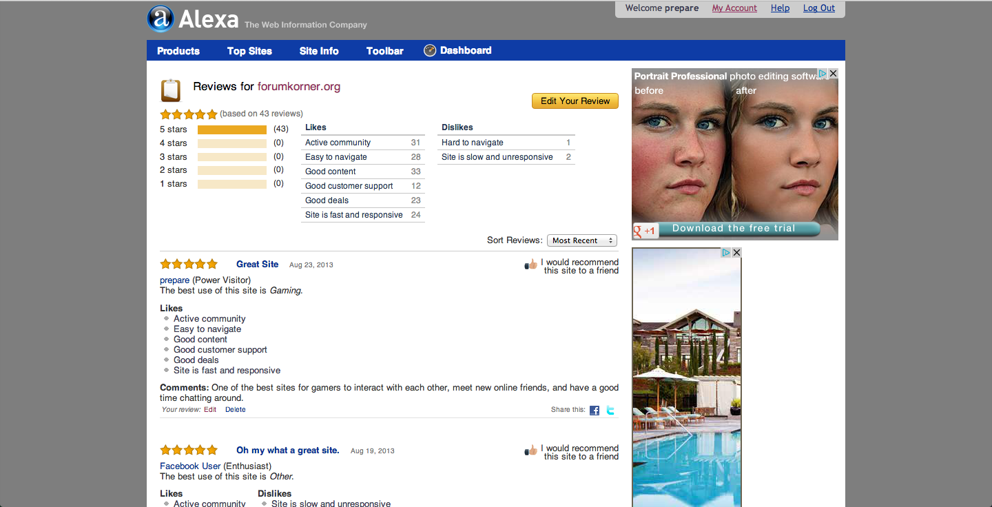The height and width of the screenshot is (507, 992).
Task: Open My Account link
Action: click(x=734, y=8)
